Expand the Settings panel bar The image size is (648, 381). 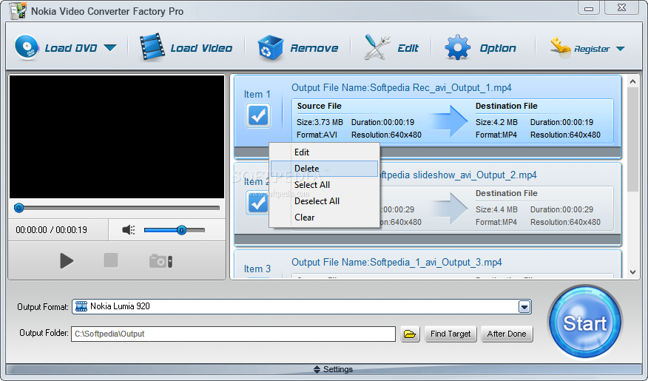point(324,369)
